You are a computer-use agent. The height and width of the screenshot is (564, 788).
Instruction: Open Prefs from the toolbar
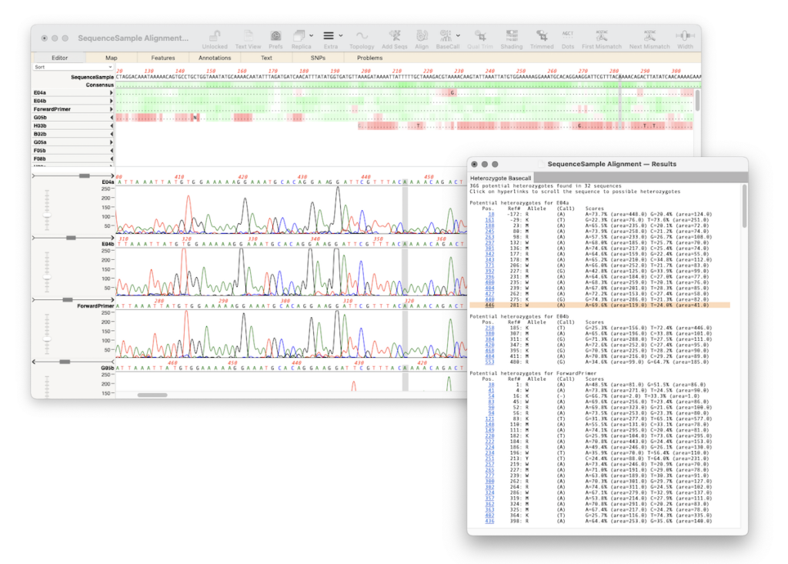(275, 35)
